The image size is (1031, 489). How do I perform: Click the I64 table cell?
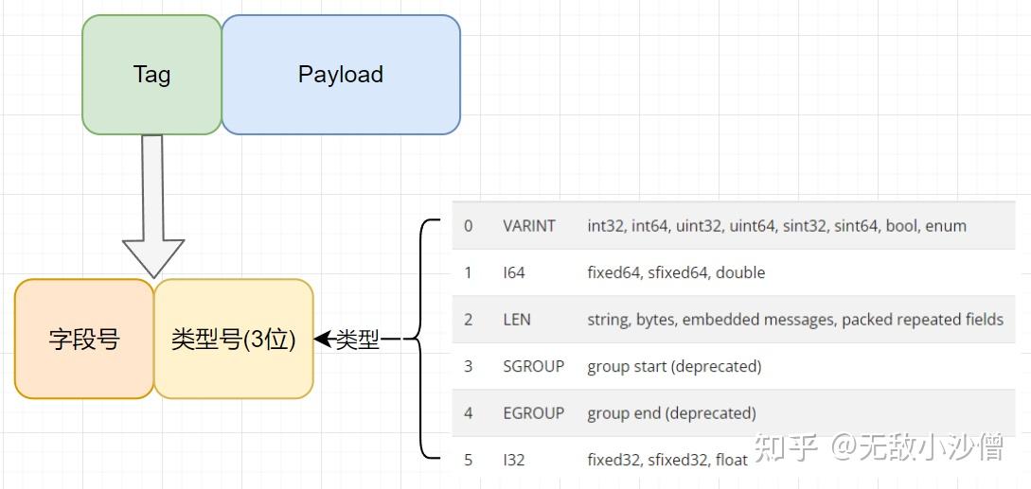click(x=513, y=272)
